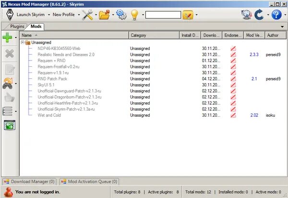Image resolution: width=288 pixels, height=198 pixels.
Task: Click the category list view icon
Action: click(8, 111)
